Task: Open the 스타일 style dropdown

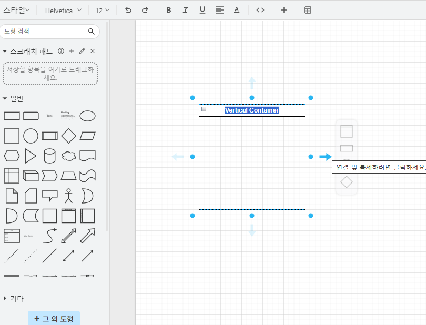Action: pos(16,11)
